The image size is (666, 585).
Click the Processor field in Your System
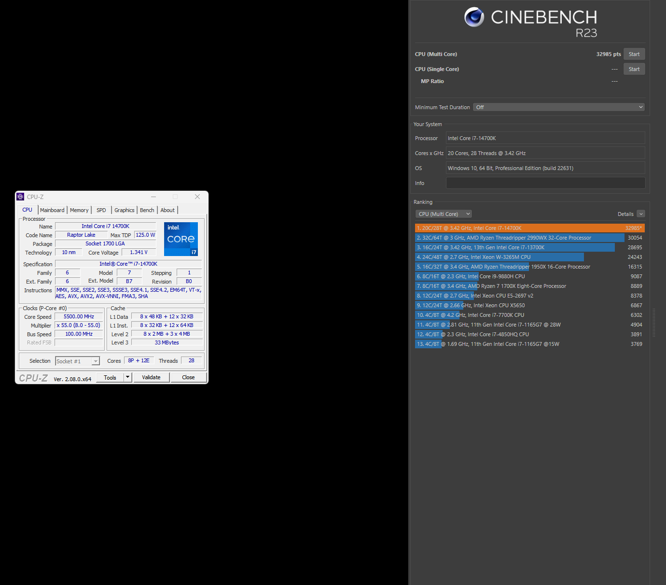545,138
